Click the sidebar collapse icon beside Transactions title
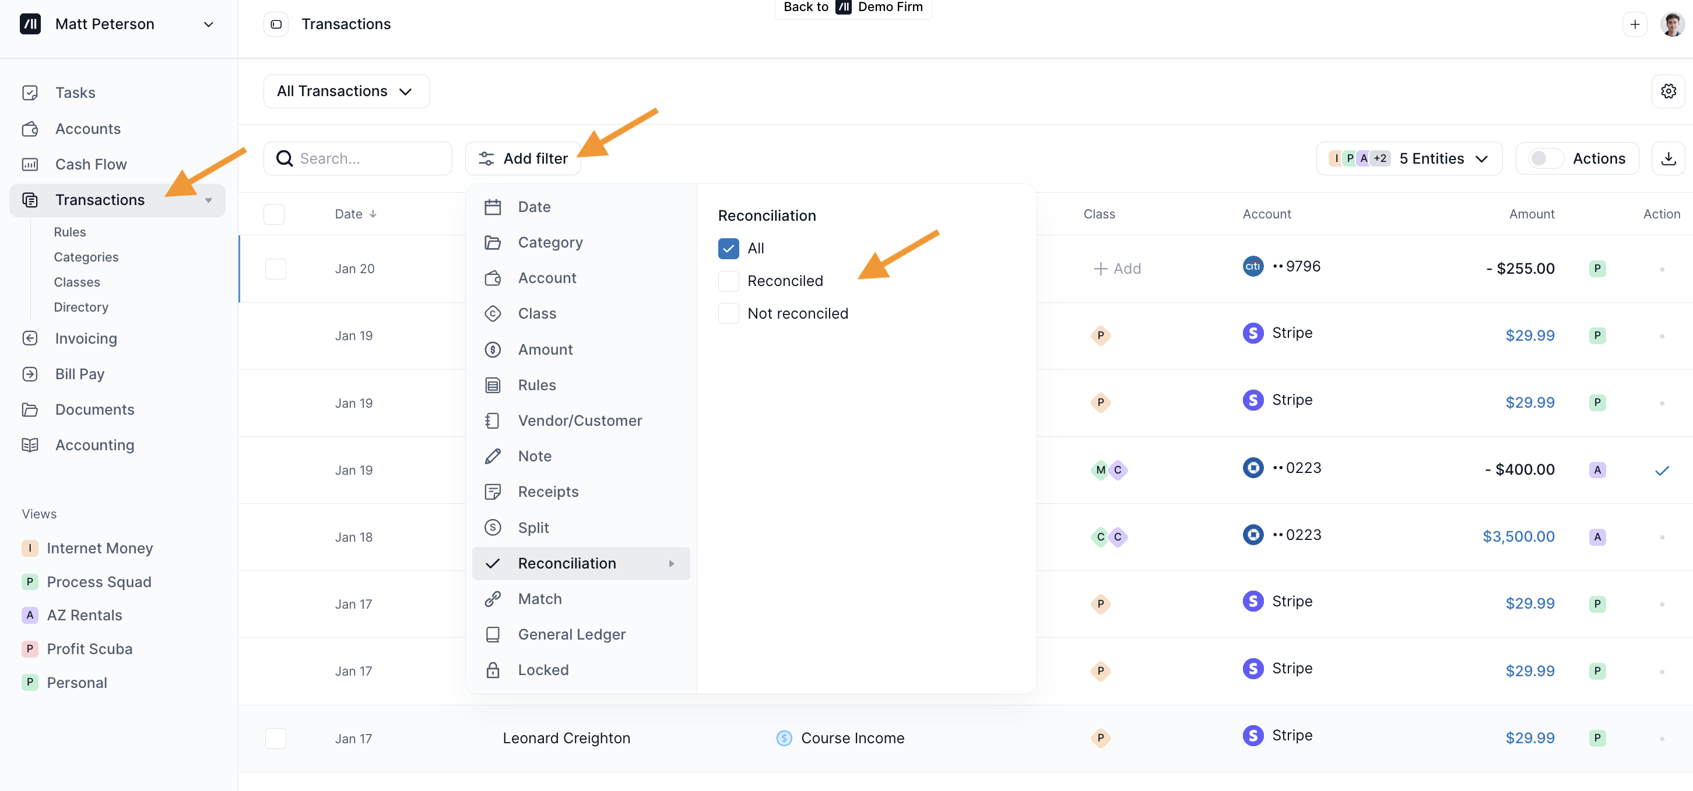The height and width of the screenshot is (791, 1693). point(276,24)
